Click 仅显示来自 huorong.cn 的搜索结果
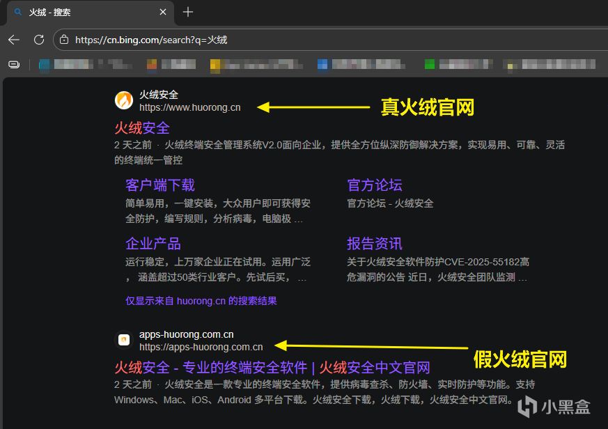 tap(201, 301)
